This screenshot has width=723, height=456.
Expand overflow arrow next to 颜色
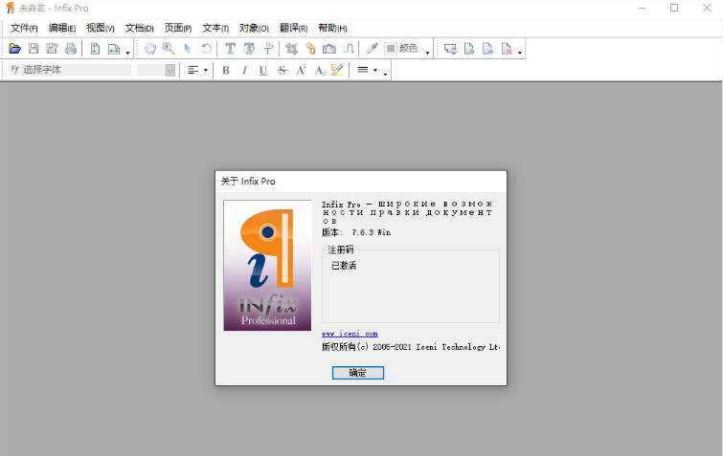click(x=427, y=52)
